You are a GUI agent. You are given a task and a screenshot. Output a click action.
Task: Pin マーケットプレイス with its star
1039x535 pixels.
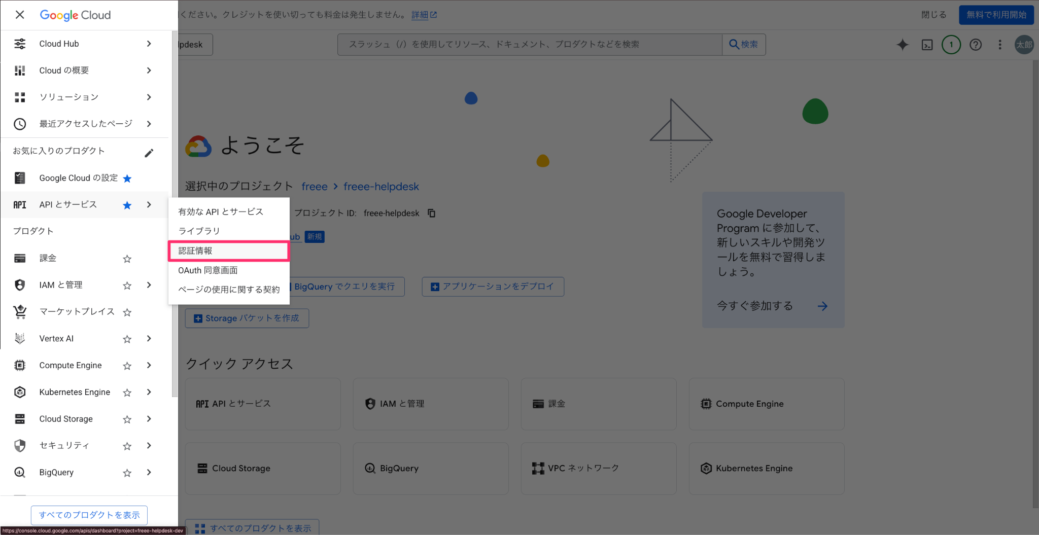[127, 312]
